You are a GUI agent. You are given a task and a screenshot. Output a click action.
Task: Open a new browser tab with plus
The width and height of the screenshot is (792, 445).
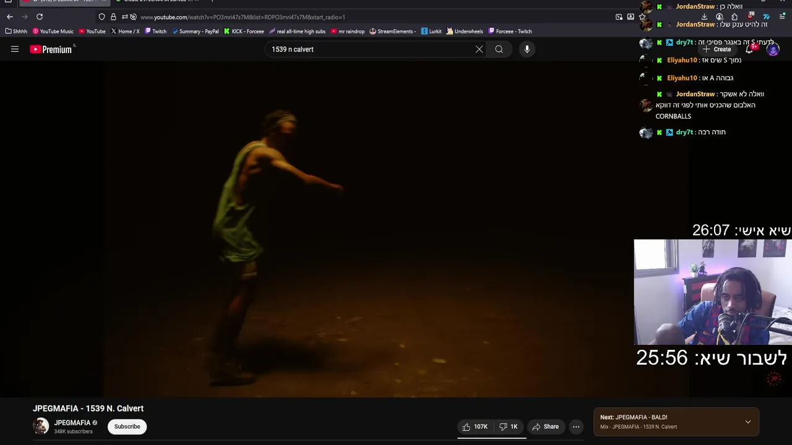click(212, 1)
